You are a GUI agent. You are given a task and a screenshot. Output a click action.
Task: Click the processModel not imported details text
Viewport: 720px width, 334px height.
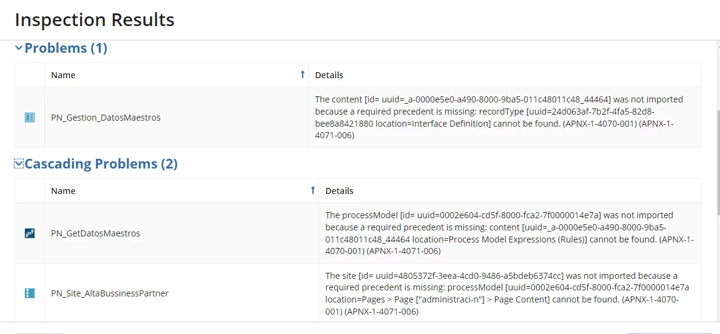click(510, 233)
